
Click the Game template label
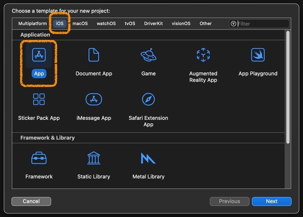(148, 73)
